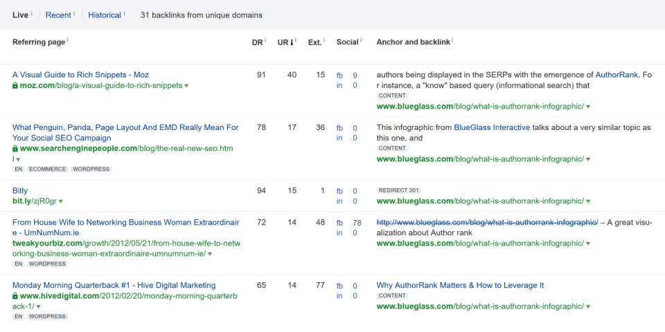Click the lock icon beside www.searchenginepeople.com
Screen dimensions: 665x332
tap(15, 149)
